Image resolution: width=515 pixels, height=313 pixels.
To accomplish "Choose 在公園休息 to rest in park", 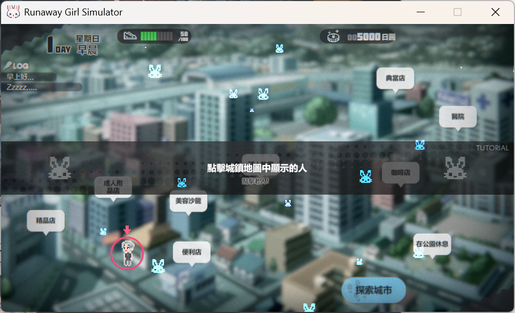I will point(432,244).
